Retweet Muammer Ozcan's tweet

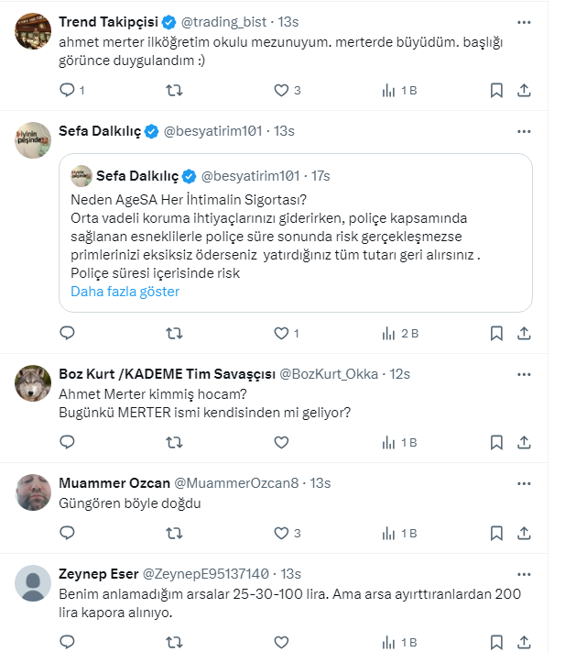click(x=173, y=532)
